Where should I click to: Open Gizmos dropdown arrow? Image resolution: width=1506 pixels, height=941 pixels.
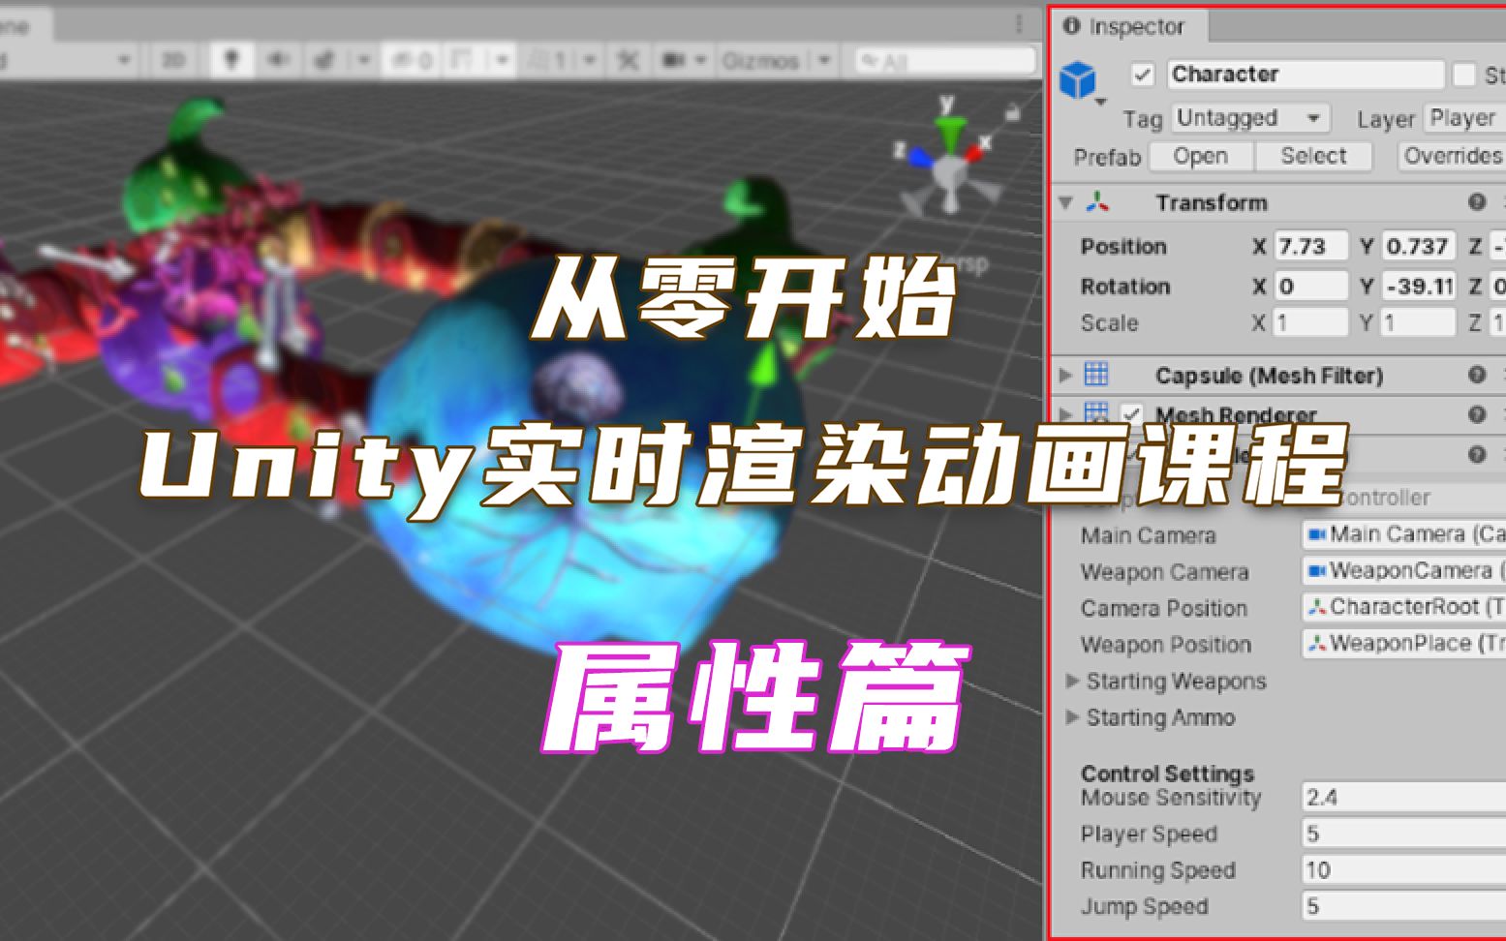coord(824,60)
